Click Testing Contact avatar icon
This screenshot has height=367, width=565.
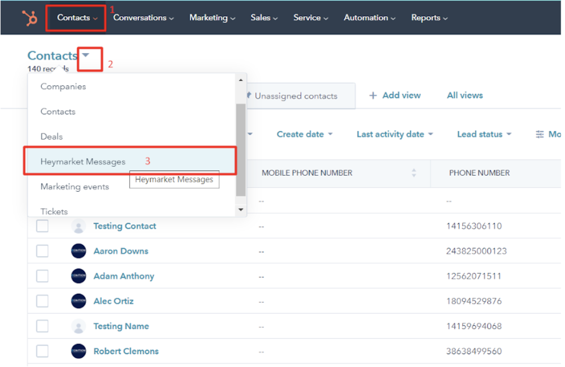[x=79, y=226]
